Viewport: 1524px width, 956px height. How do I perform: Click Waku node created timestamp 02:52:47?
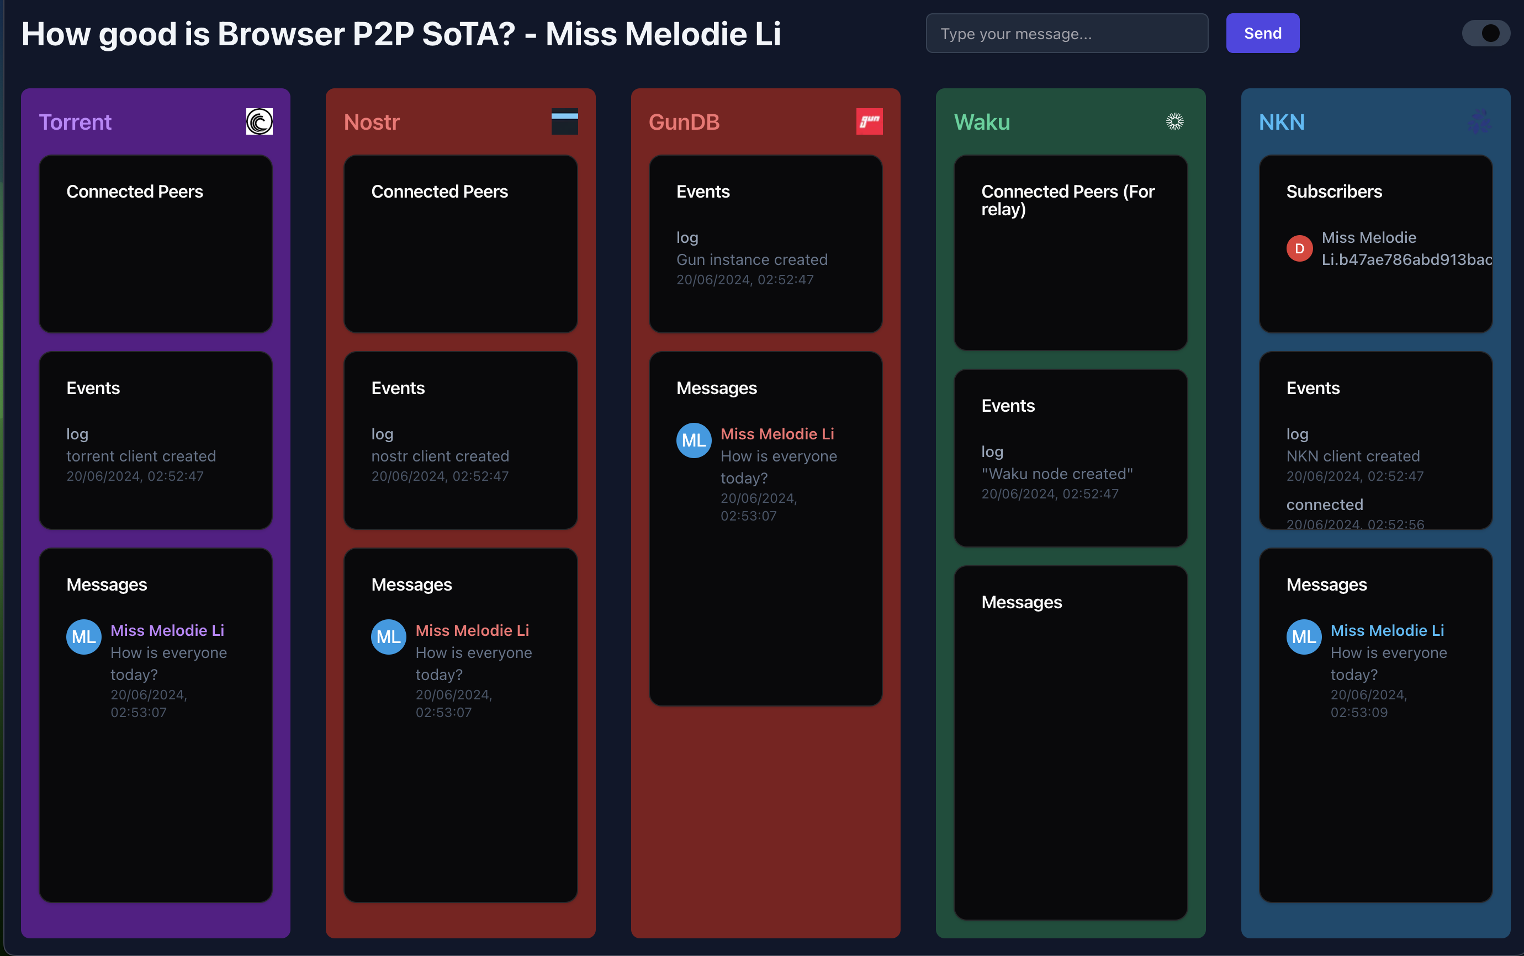pyautogui.click(x=1050, y=494)
